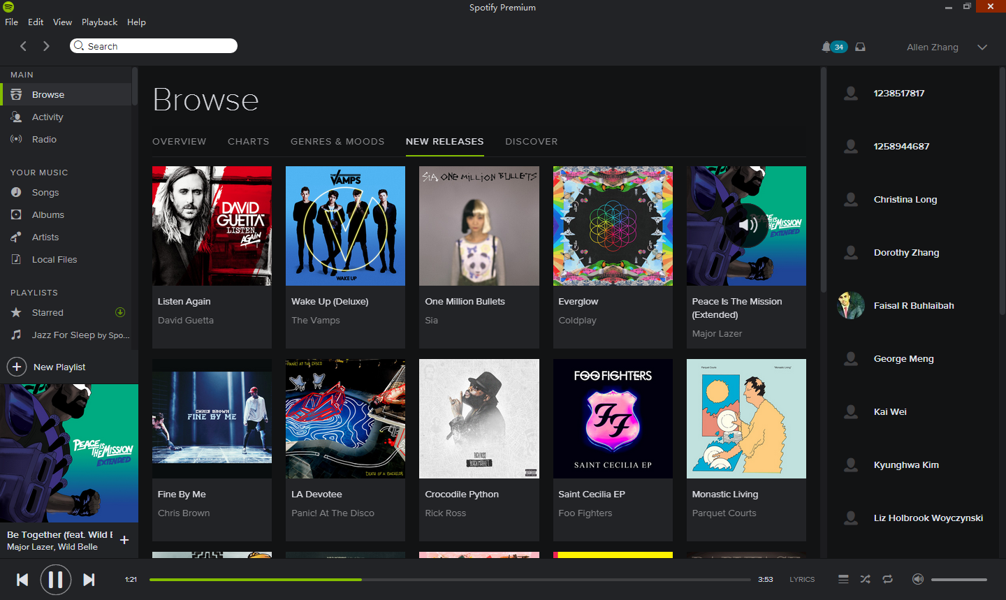
Task: Open the Everglow album cover
Action: 613,226
